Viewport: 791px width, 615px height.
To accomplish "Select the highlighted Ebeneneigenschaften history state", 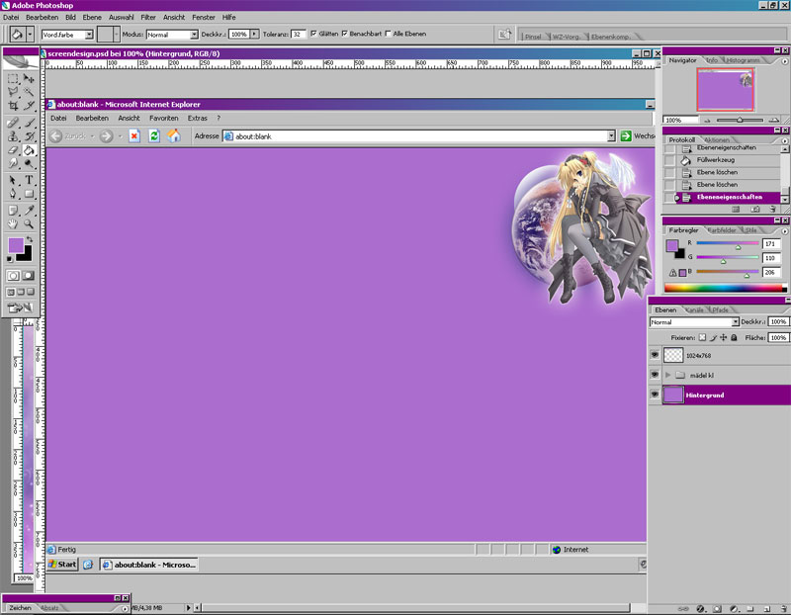I will (x=728, y=198).
